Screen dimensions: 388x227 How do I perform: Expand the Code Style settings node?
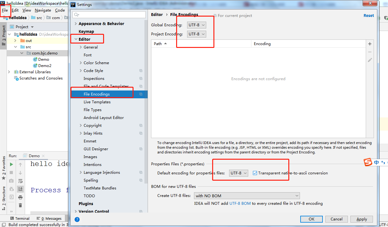81,71
